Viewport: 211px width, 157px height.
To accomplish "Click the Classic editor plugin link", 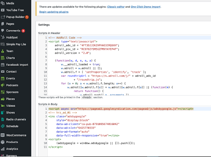I will pos(116,7).
